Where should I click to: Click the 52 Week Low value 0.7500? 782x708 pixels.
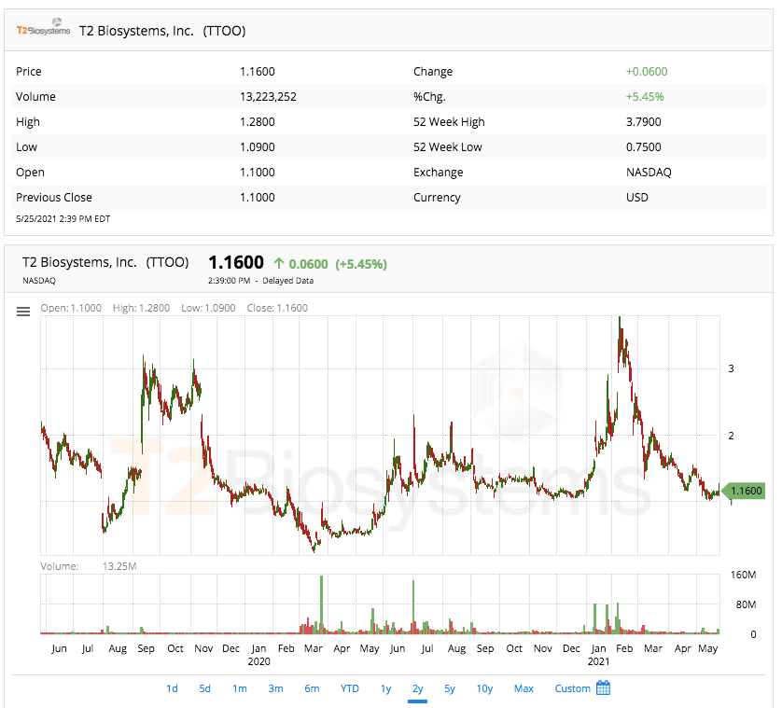[x=644, y=147]
